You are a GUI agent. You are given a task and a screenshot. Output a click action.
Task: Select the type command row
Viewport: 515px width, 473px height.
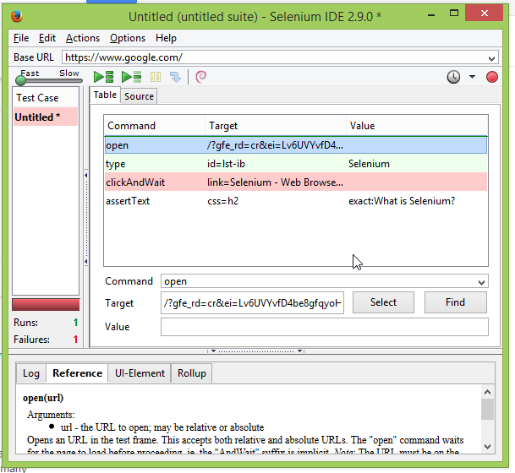pyautogui.click(x=296, y=164)
